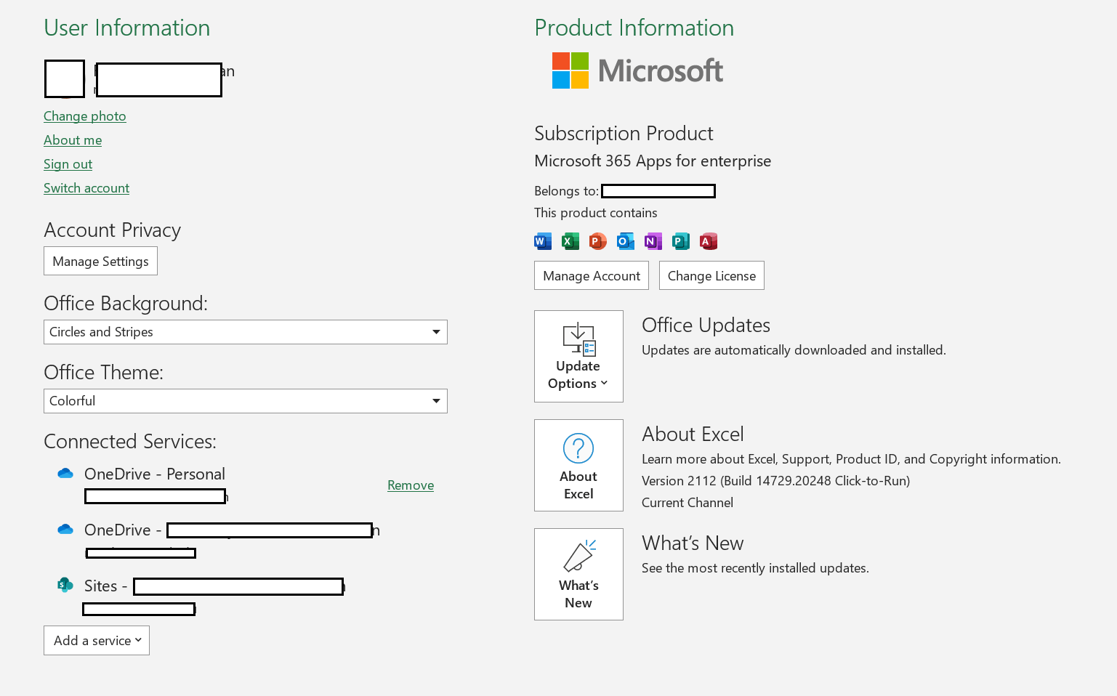Open Update Options menu
This screenshot has height=696, width=1117.
(x=578, y=356)
